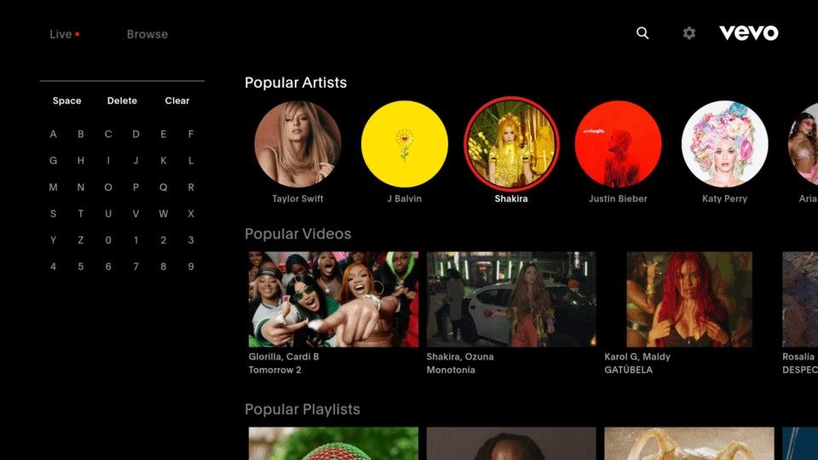This screenshot has width=818, height=460.
Task: Select letter B on the on-screen keyboard
Action: [81, 134]
